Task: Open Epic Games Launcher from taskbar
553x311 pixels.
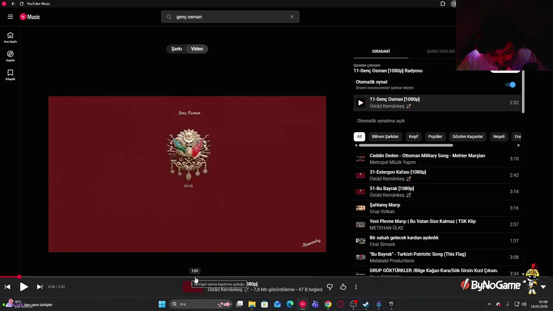Action: tap(391, 304)
